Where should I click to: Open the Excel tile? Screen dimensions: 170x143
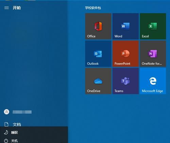point(153,26)
